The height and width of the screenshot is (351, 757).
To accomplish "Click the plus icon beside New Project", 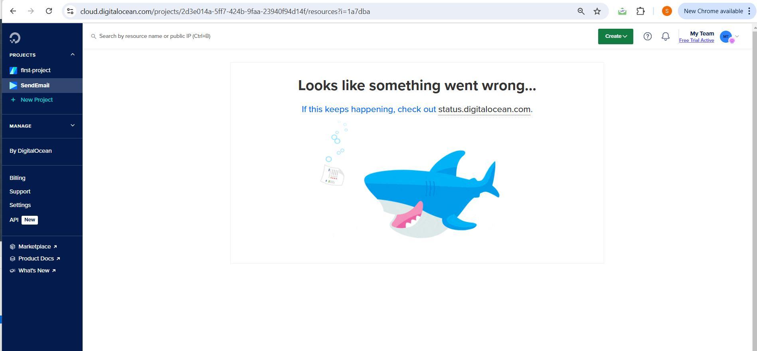I will pyautogui.click(x=13, y=100).
